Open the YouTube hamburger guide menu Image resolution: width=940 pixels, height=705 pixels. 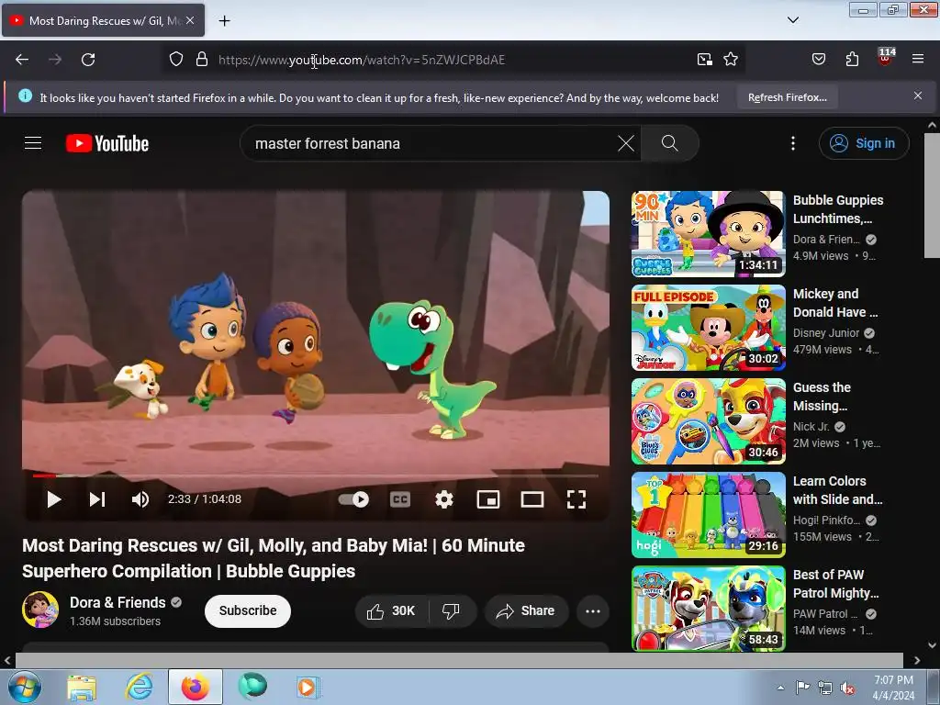[x=33, y=143]
